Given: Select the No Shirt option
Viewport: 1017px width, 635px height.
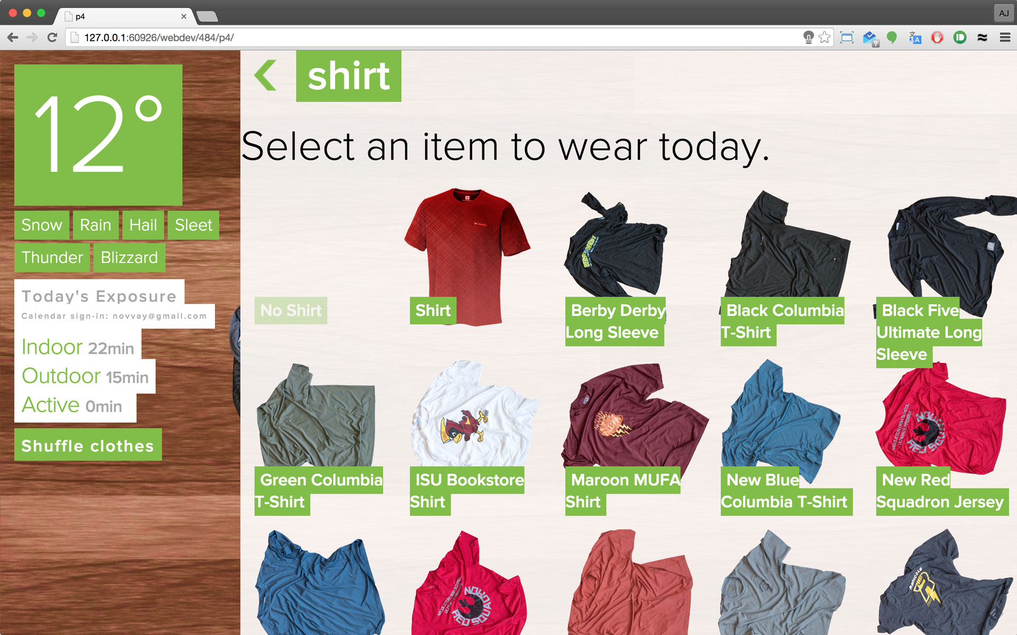Looking at the screenshot, I should tap(291, 310).
